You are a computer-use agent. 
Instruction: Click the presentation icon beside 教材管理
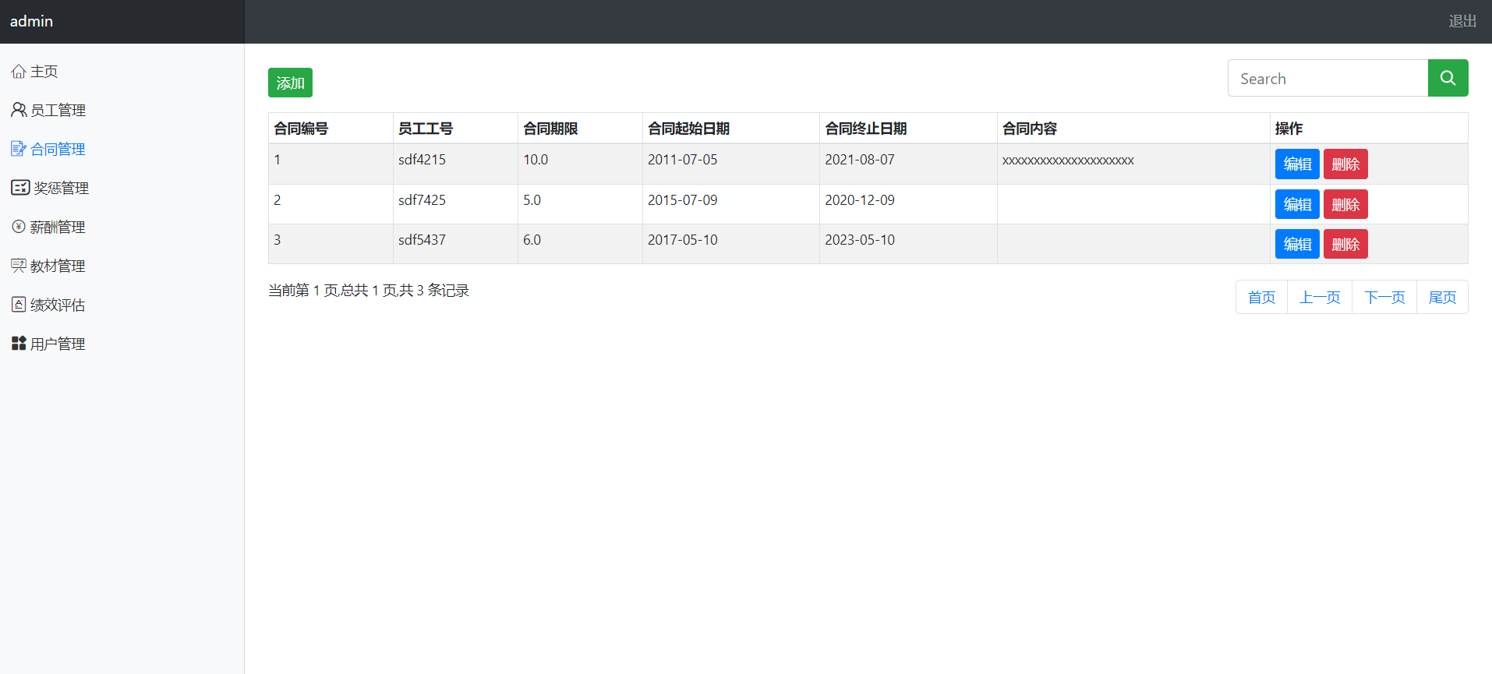[19, 266]
